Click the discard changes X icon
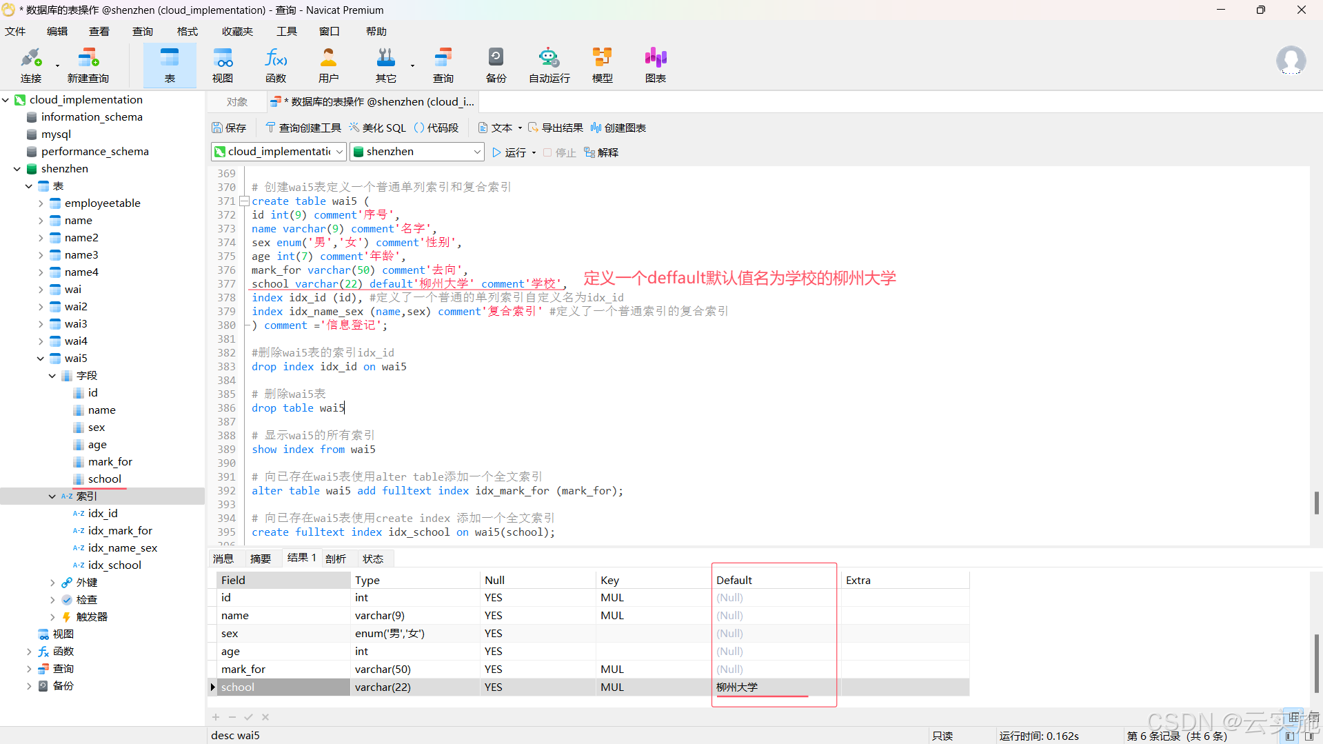The height and width of the screenshot is (744, 1323). tap(265, 717)
